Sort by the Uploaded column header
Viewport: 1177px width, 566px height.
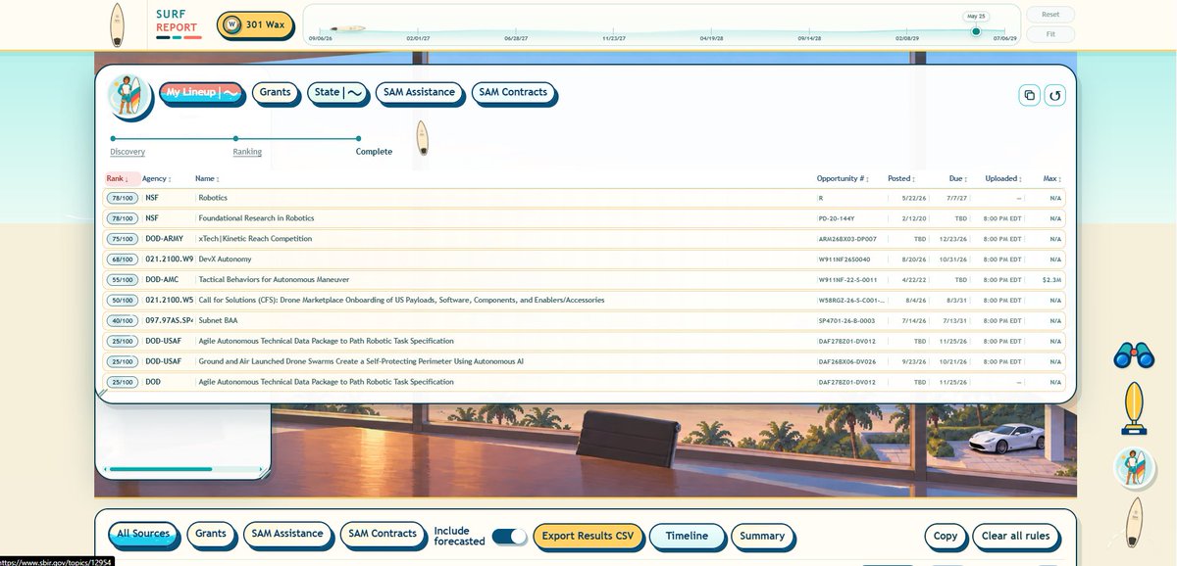(x=1003, y=179)
